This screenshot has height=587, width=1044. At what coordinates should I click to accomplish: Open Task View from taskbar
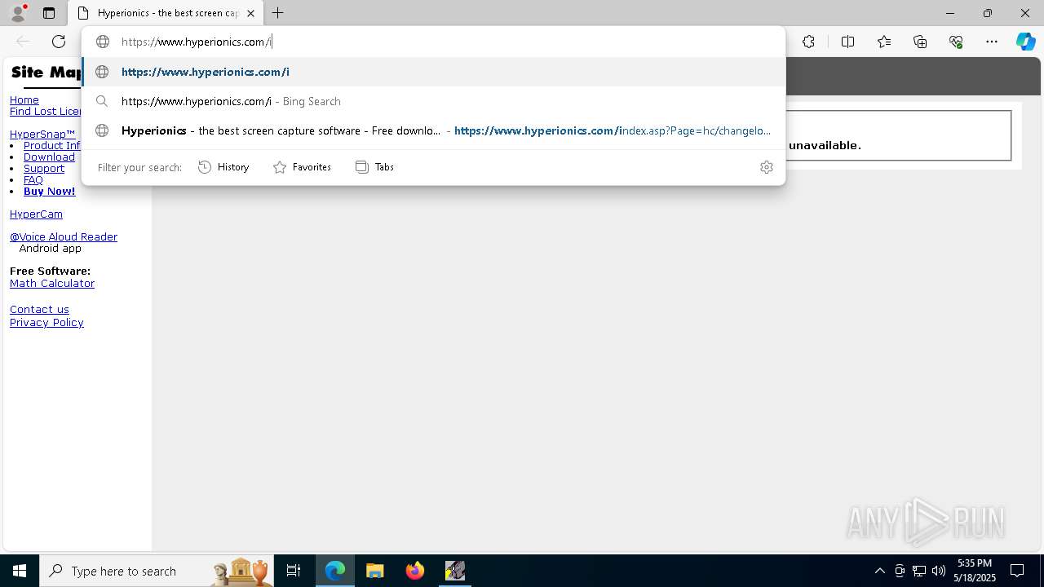(294, 571)
